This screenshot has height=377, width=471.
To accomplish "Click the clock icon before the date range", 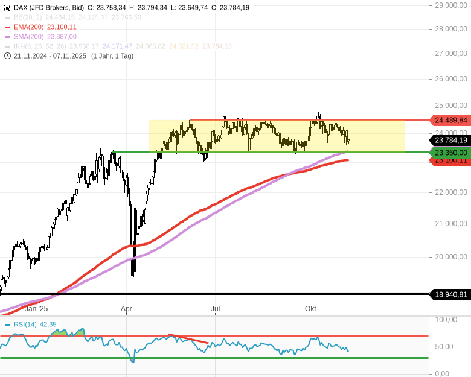I will (7, 56).
